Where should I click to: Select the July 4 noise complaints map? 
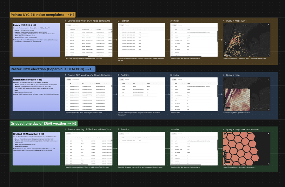(247, 40)
